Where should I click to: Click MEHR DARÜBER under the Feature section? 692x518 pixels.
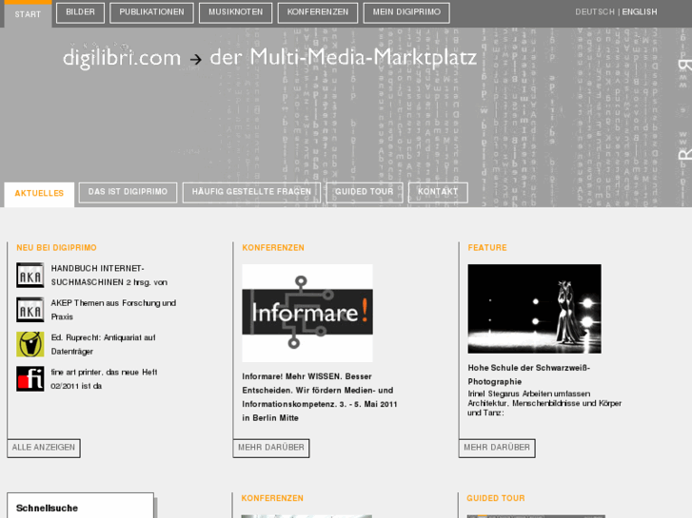point(497,448)
